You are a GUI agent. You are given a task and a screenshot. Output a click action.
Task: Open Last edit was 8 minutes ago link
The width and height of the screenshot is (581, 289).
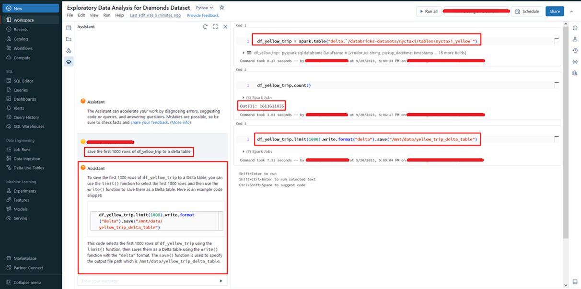click(156, 15)
